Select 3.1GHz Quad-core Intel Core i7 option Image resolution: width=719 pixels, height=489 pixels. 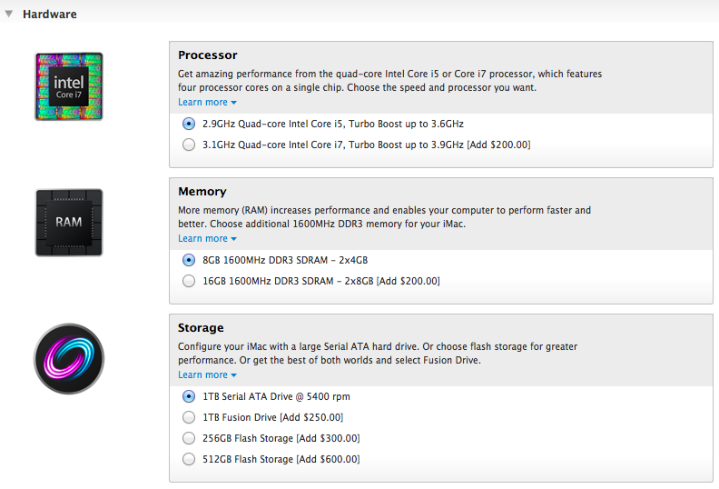(x=189, y=145)
